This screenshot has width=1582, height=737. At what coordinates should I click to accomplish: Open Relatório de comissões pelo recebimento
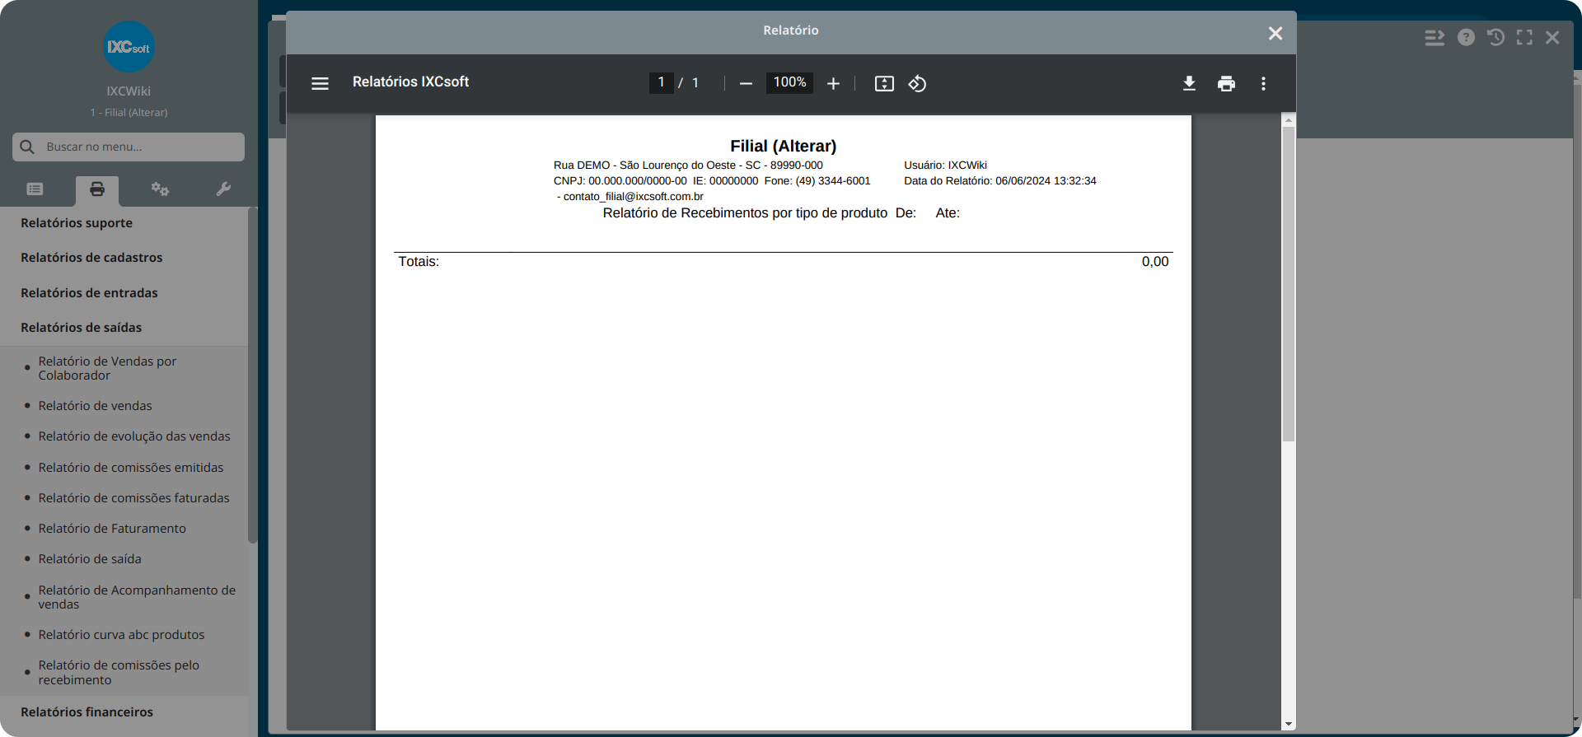click(119, 673)
